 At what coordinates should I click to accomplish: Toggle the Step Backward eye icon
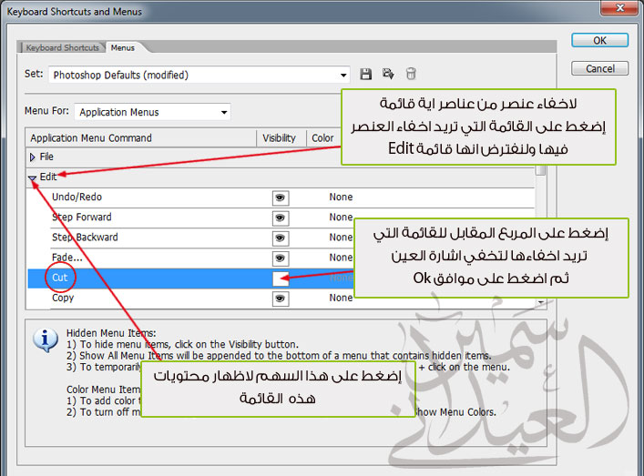click(281, 238)
